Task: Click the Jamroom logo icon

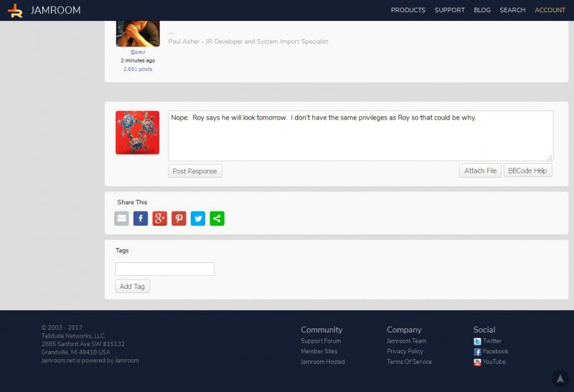Action: point(15,10)
